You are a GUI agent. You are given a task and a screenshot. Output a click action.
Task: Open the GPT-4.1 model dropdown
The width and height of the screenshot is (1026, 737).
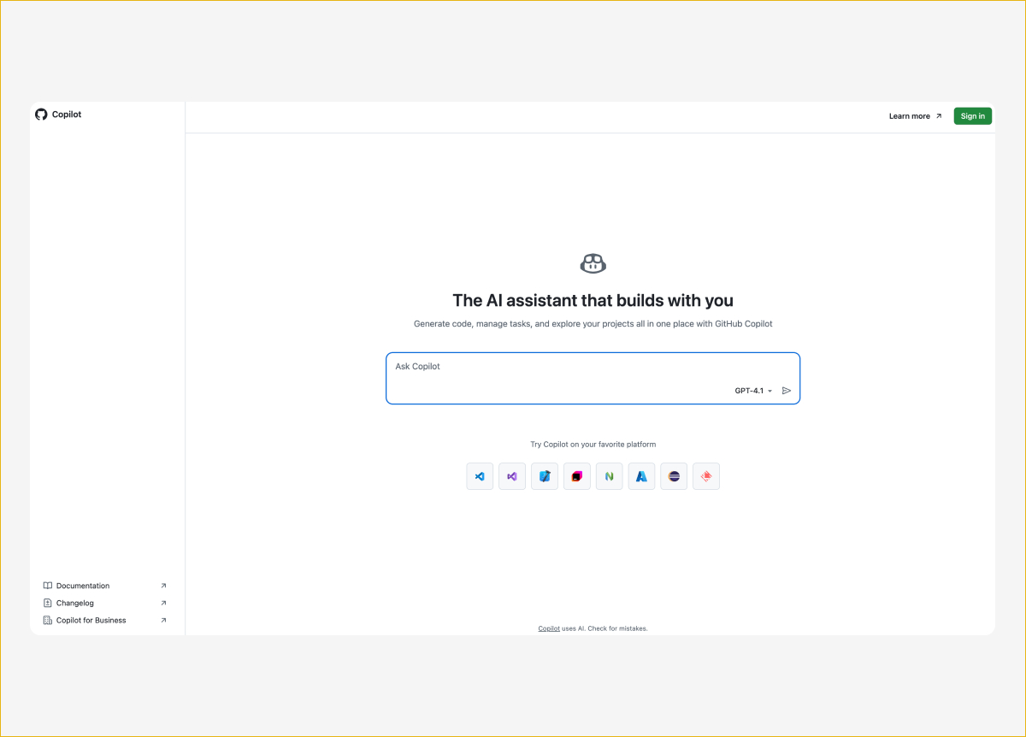click(x=753, y=391)
